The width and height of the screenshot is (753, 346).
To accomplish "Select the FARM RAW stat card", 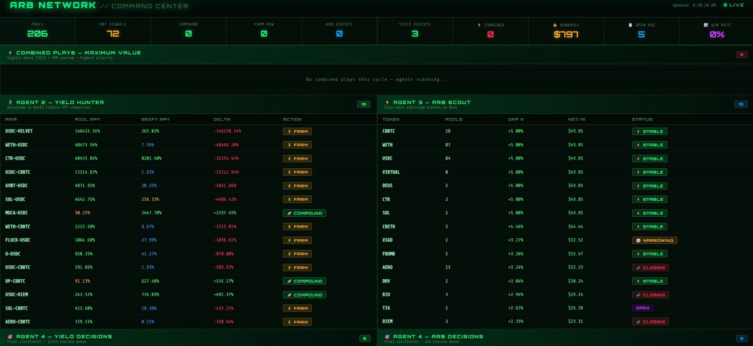I will (x=264, y=31).
